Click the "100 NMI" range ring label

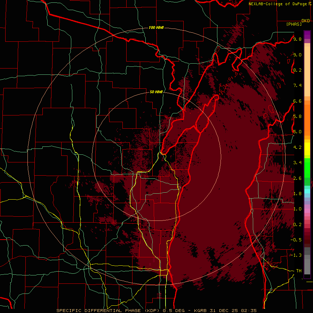point(156,27)
